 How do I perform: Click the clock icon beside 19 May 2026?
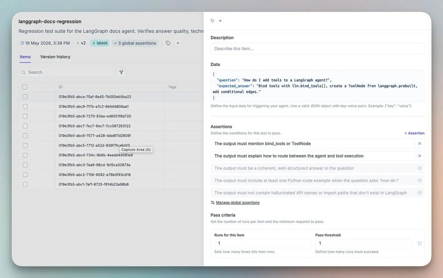(x=22, y=43)
